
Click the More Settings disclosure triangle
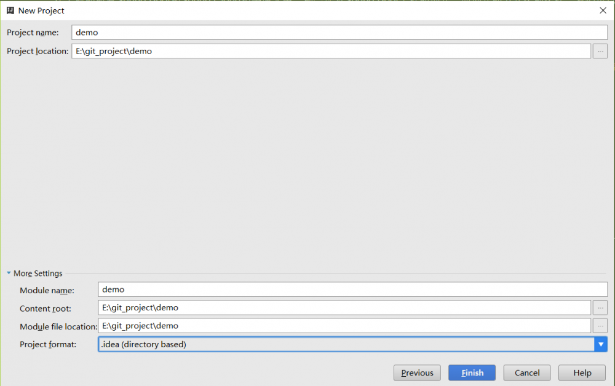click(8, 273)
